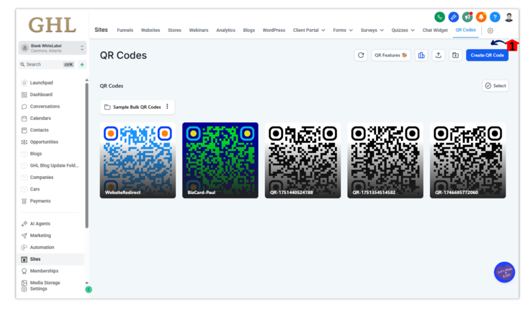
Task: Open the WordPress tab
Action: coord(274,30)
